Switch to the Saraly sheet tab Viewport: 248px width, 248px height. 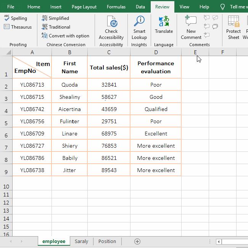(81, 241)
